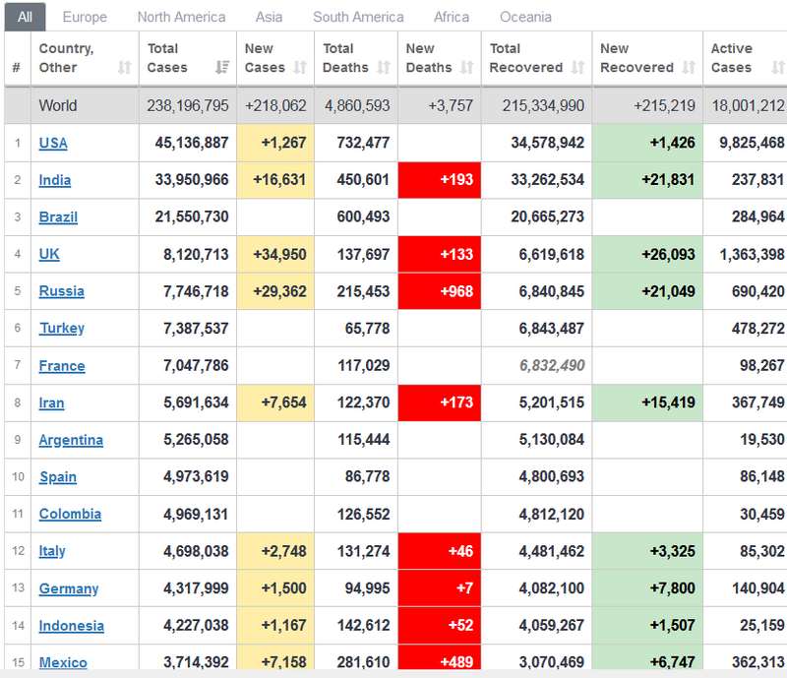Switch to the Europe tab

(85, 17)
